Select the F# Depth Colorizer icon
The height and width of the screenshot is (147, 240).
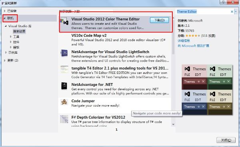(64, 119)
